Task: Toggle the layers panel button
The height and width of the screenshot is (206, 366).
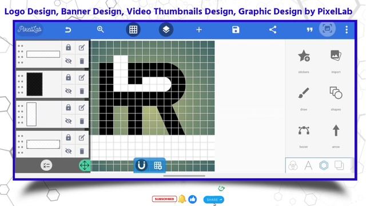Action: coord(166,30)
